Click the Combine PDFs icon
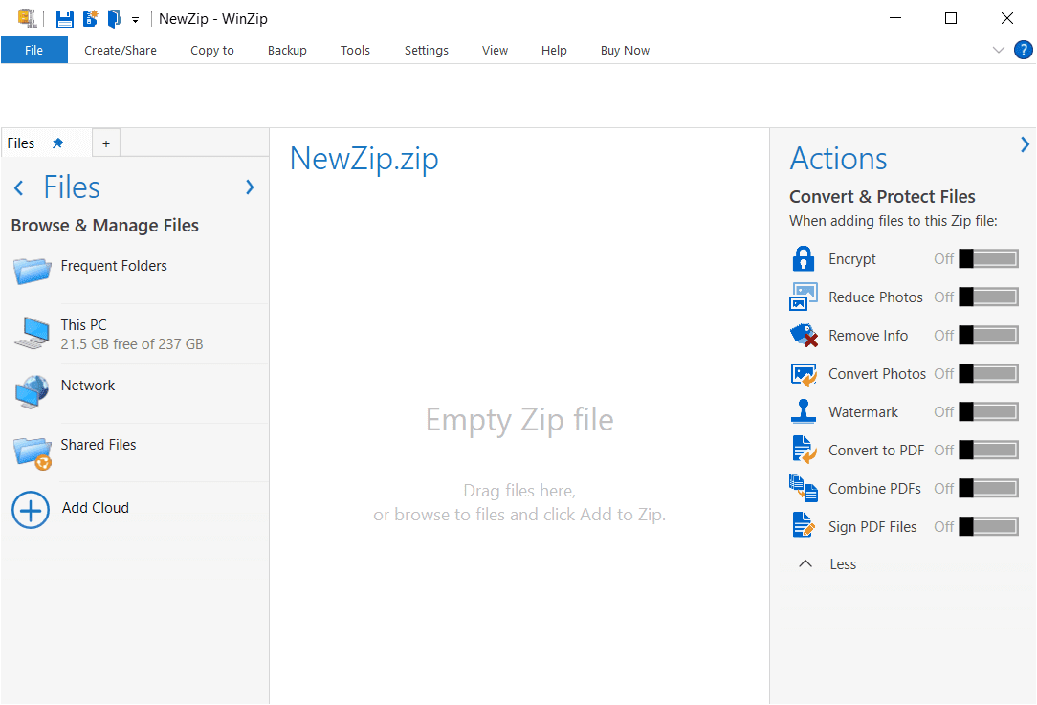The image size is (1037, 705). pos(804,488)
